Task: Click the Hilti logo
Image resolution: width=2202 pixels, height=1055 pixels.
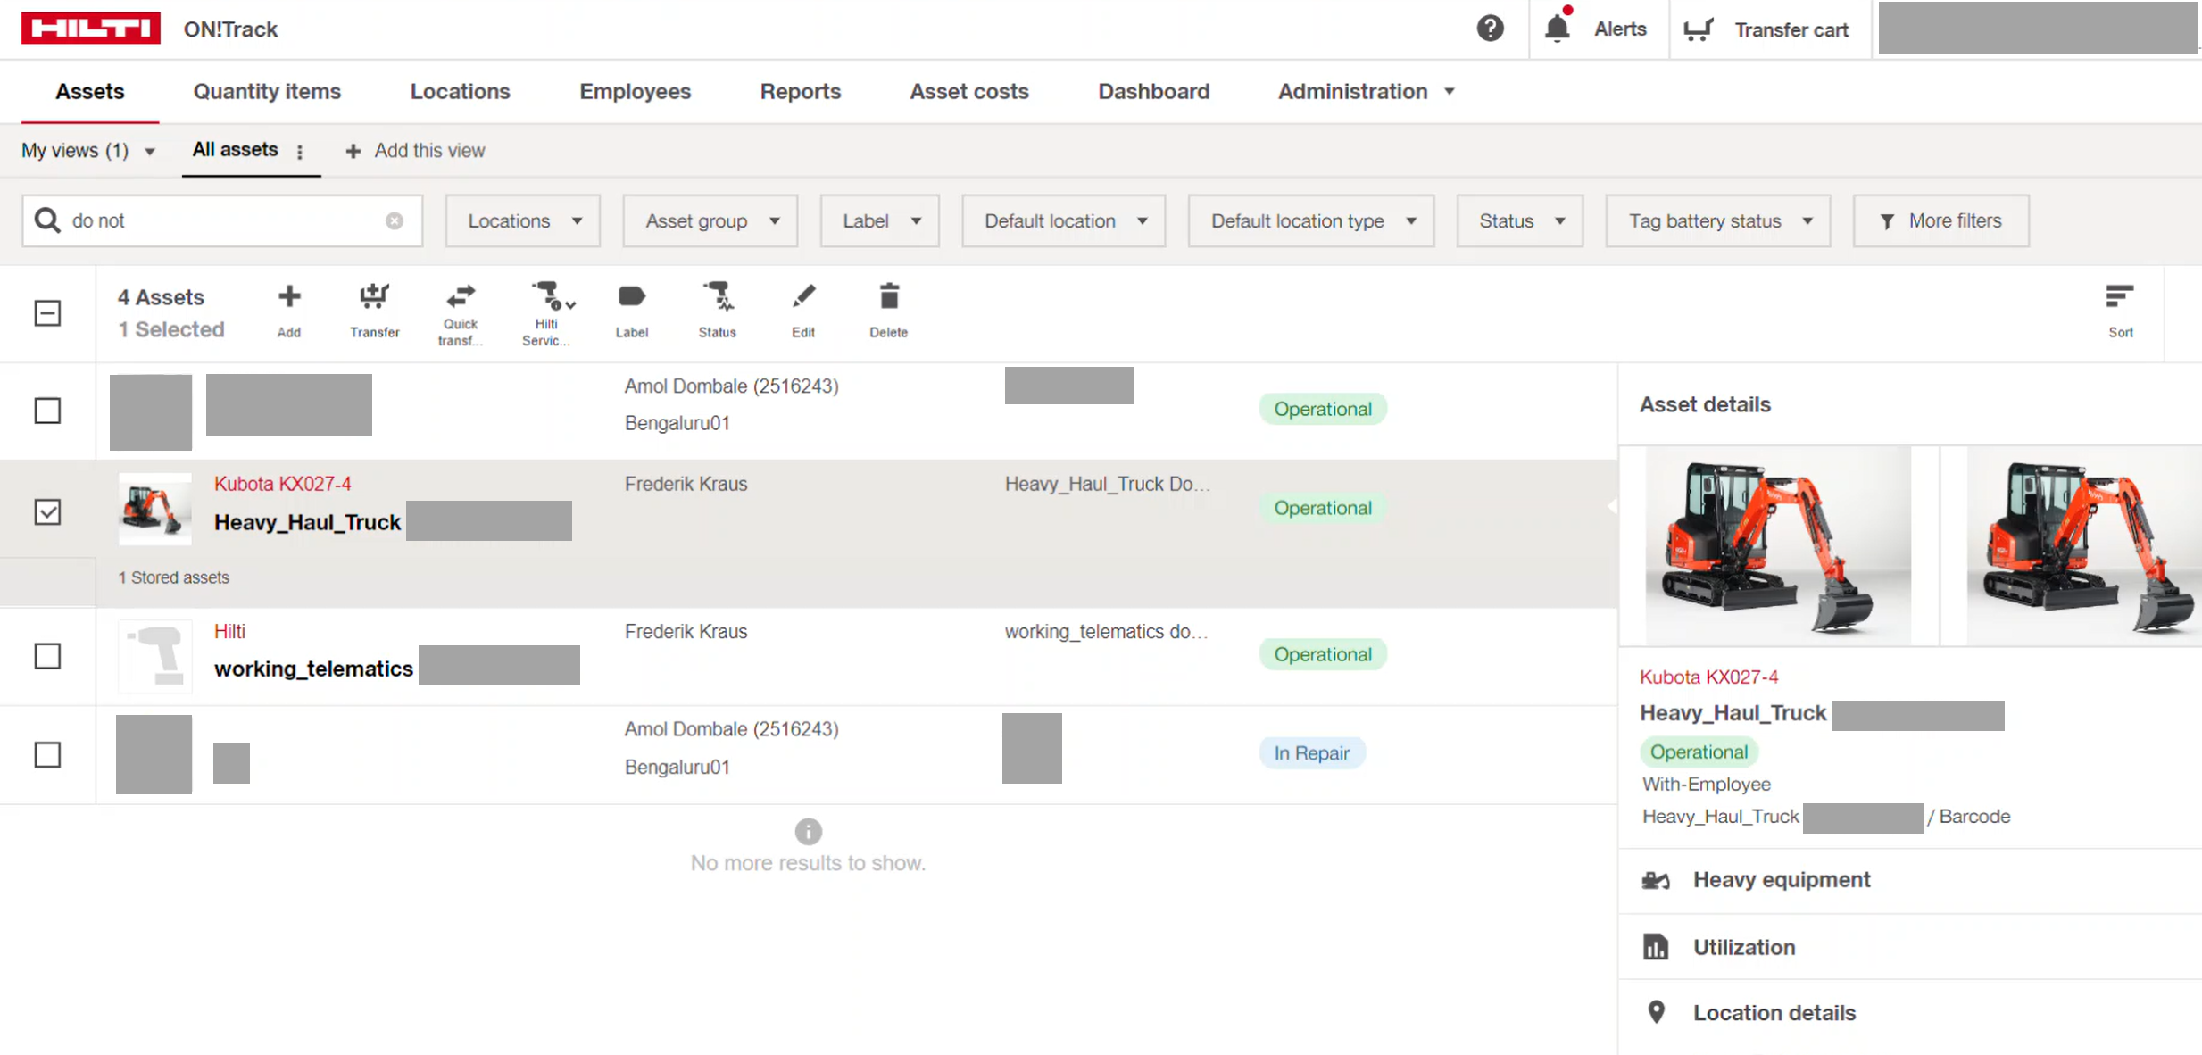Action: pyautogui.click(x=91, y=28)
